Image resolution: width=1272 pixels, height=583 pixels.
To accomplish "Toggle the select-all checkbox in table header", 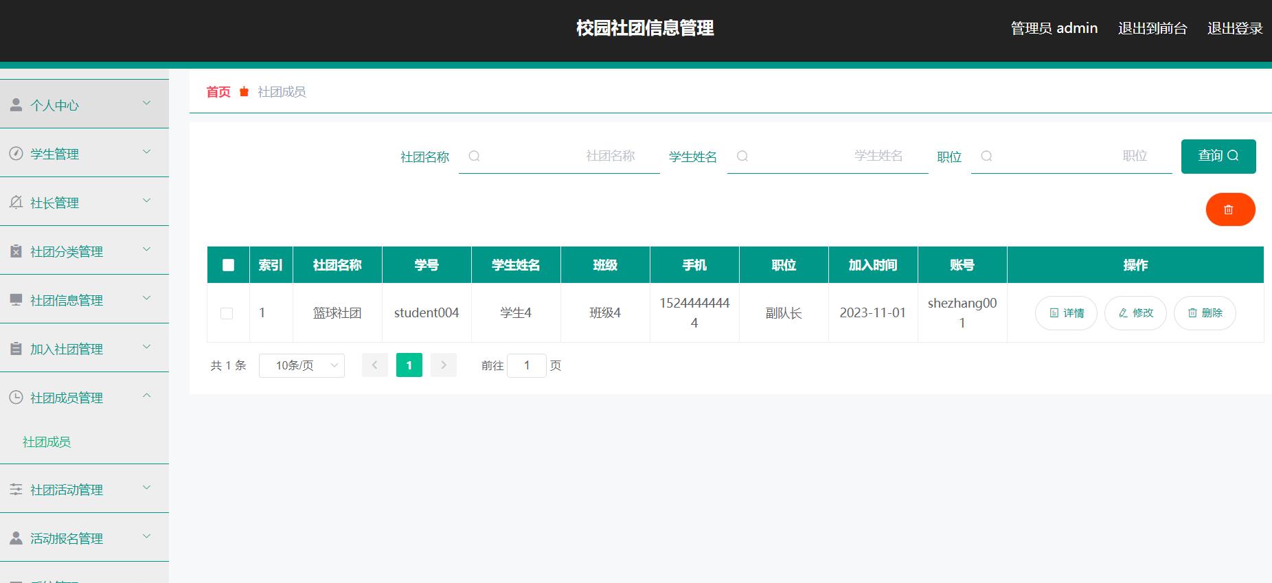I will [229, 265].
